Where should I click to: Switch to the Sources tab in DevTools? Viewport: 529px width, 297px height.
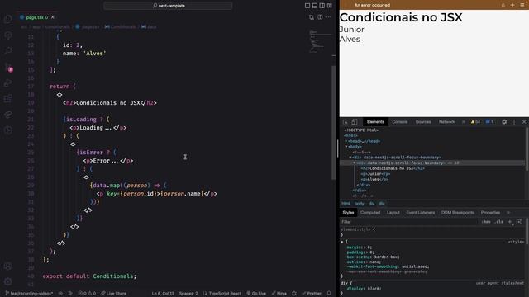click(x=423, y=122)
